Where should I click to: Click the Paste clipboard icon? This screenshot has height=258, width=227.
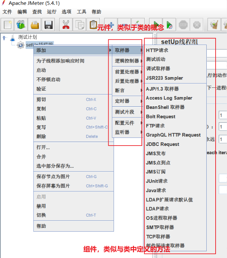click(x=93, y=25)
